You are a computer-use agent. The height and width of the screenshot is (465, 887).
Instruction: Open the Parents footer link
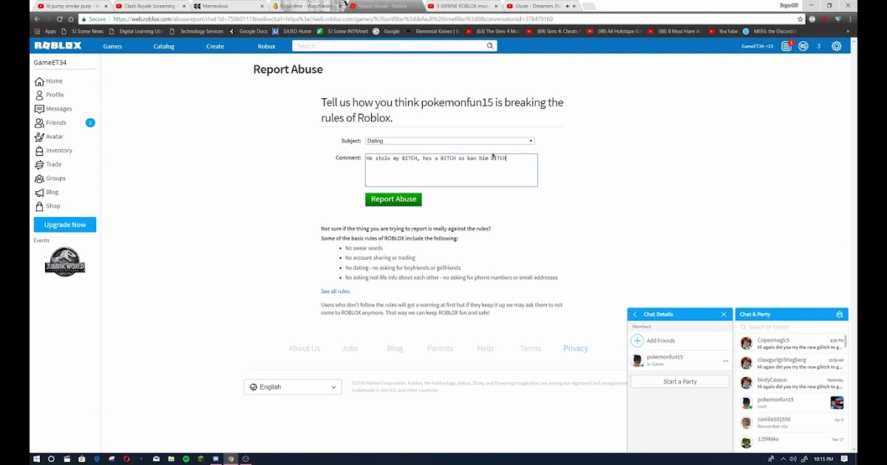tap(440, 348)
